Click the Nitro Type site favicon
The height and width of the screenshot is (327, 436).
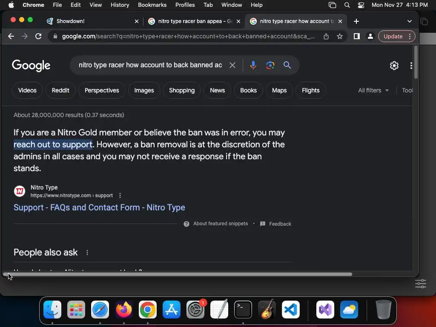pyautogui.click(x=20, y=191)
